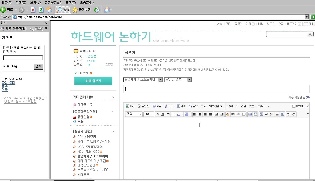Open the 즐겨찾기(A) menu
Image resolution: width=315 pixels, height=181 pixels.
[x=53, y=2]
